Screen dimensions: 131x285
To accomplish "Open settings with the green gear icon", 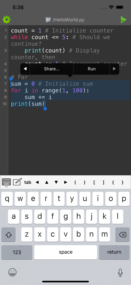I will coord(7,20).
